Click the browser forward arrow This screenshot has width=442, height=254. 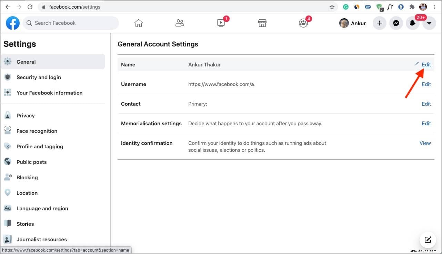(x=19, y=7)
